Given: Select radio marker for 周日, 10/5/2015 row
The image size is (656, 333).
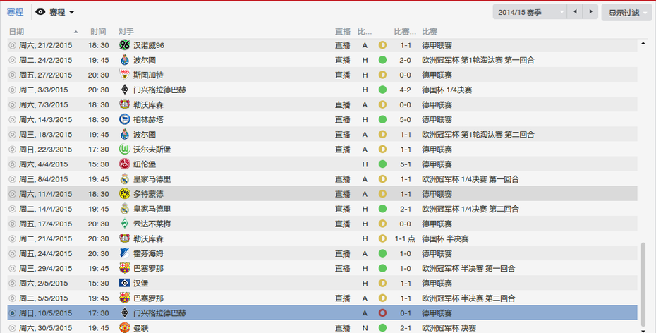Looking at the screenshot, I should tap(12, 313).
